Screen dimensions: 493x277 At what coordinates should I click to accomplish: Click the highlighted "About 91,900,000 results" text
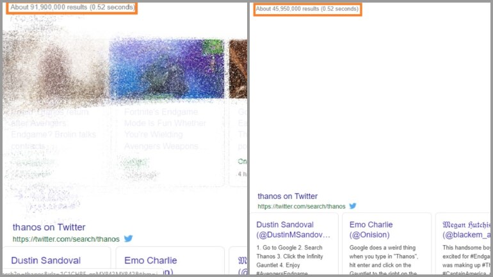[72, 7]
